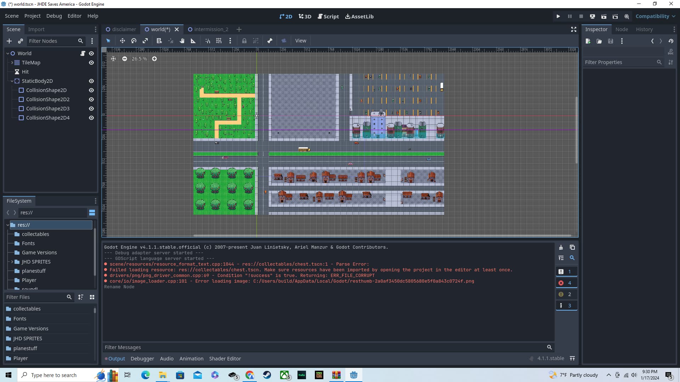Click Inspector save resource icon
680x382 pixels.
(611, 41)
